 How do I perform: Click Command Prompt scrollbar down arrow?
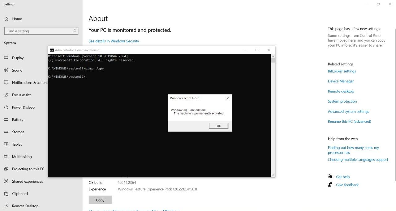click(273, 175)
